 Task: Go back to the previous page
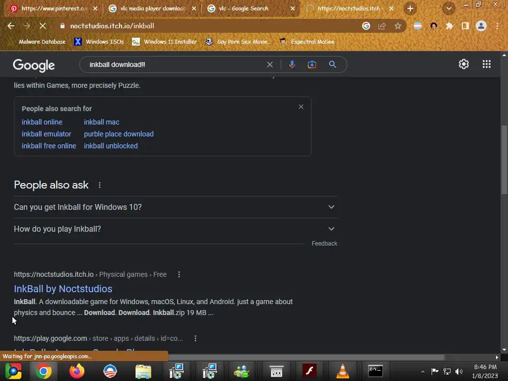(x=11, y=26)
